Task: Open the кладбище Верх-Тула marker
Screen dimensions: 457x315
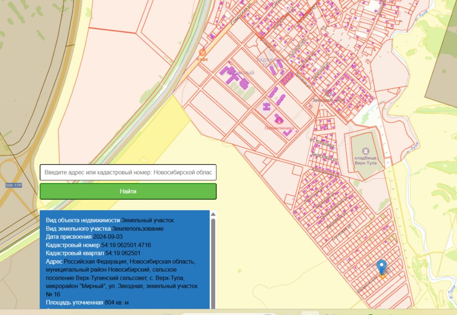Action: [365, 151]
